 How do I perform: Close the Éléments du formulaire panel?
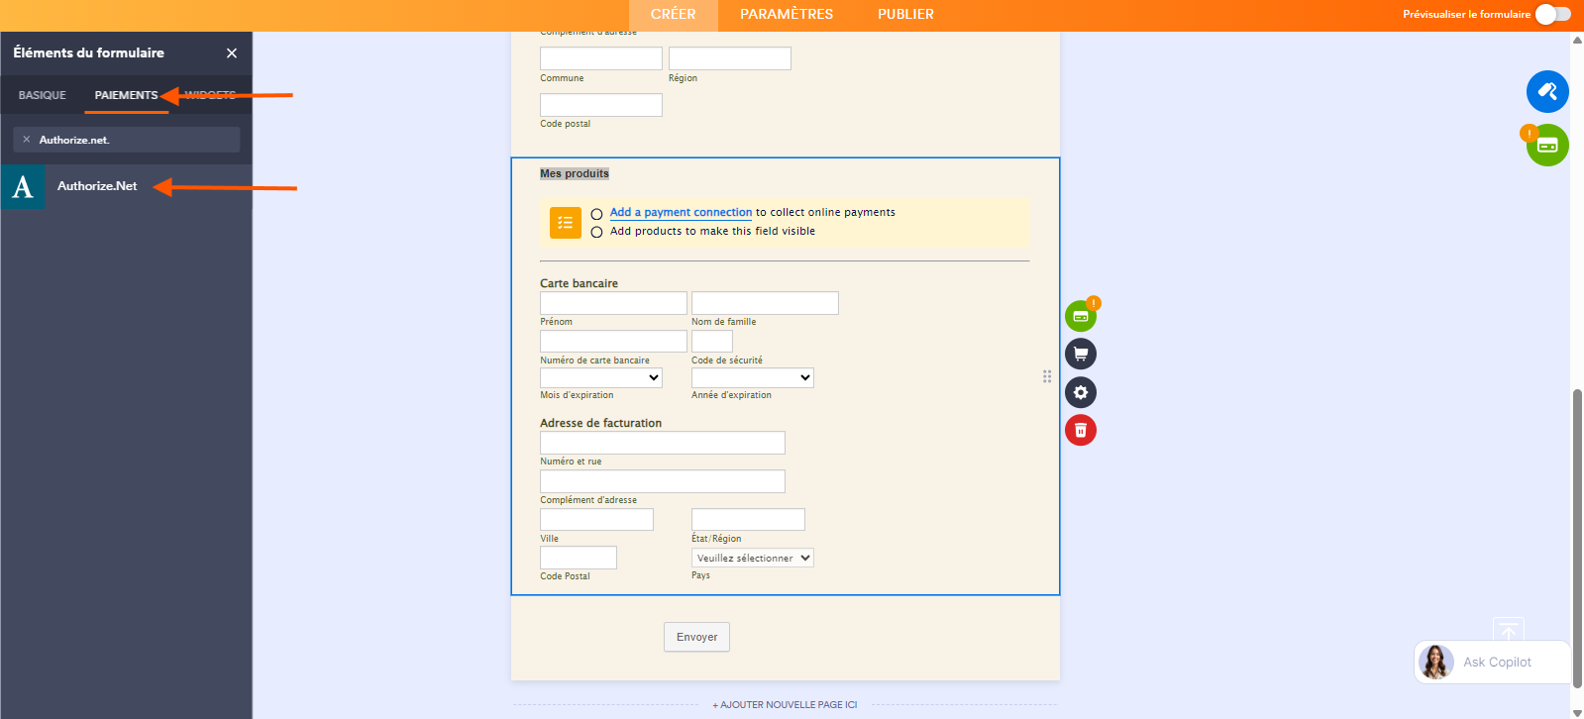coord(232,53)
